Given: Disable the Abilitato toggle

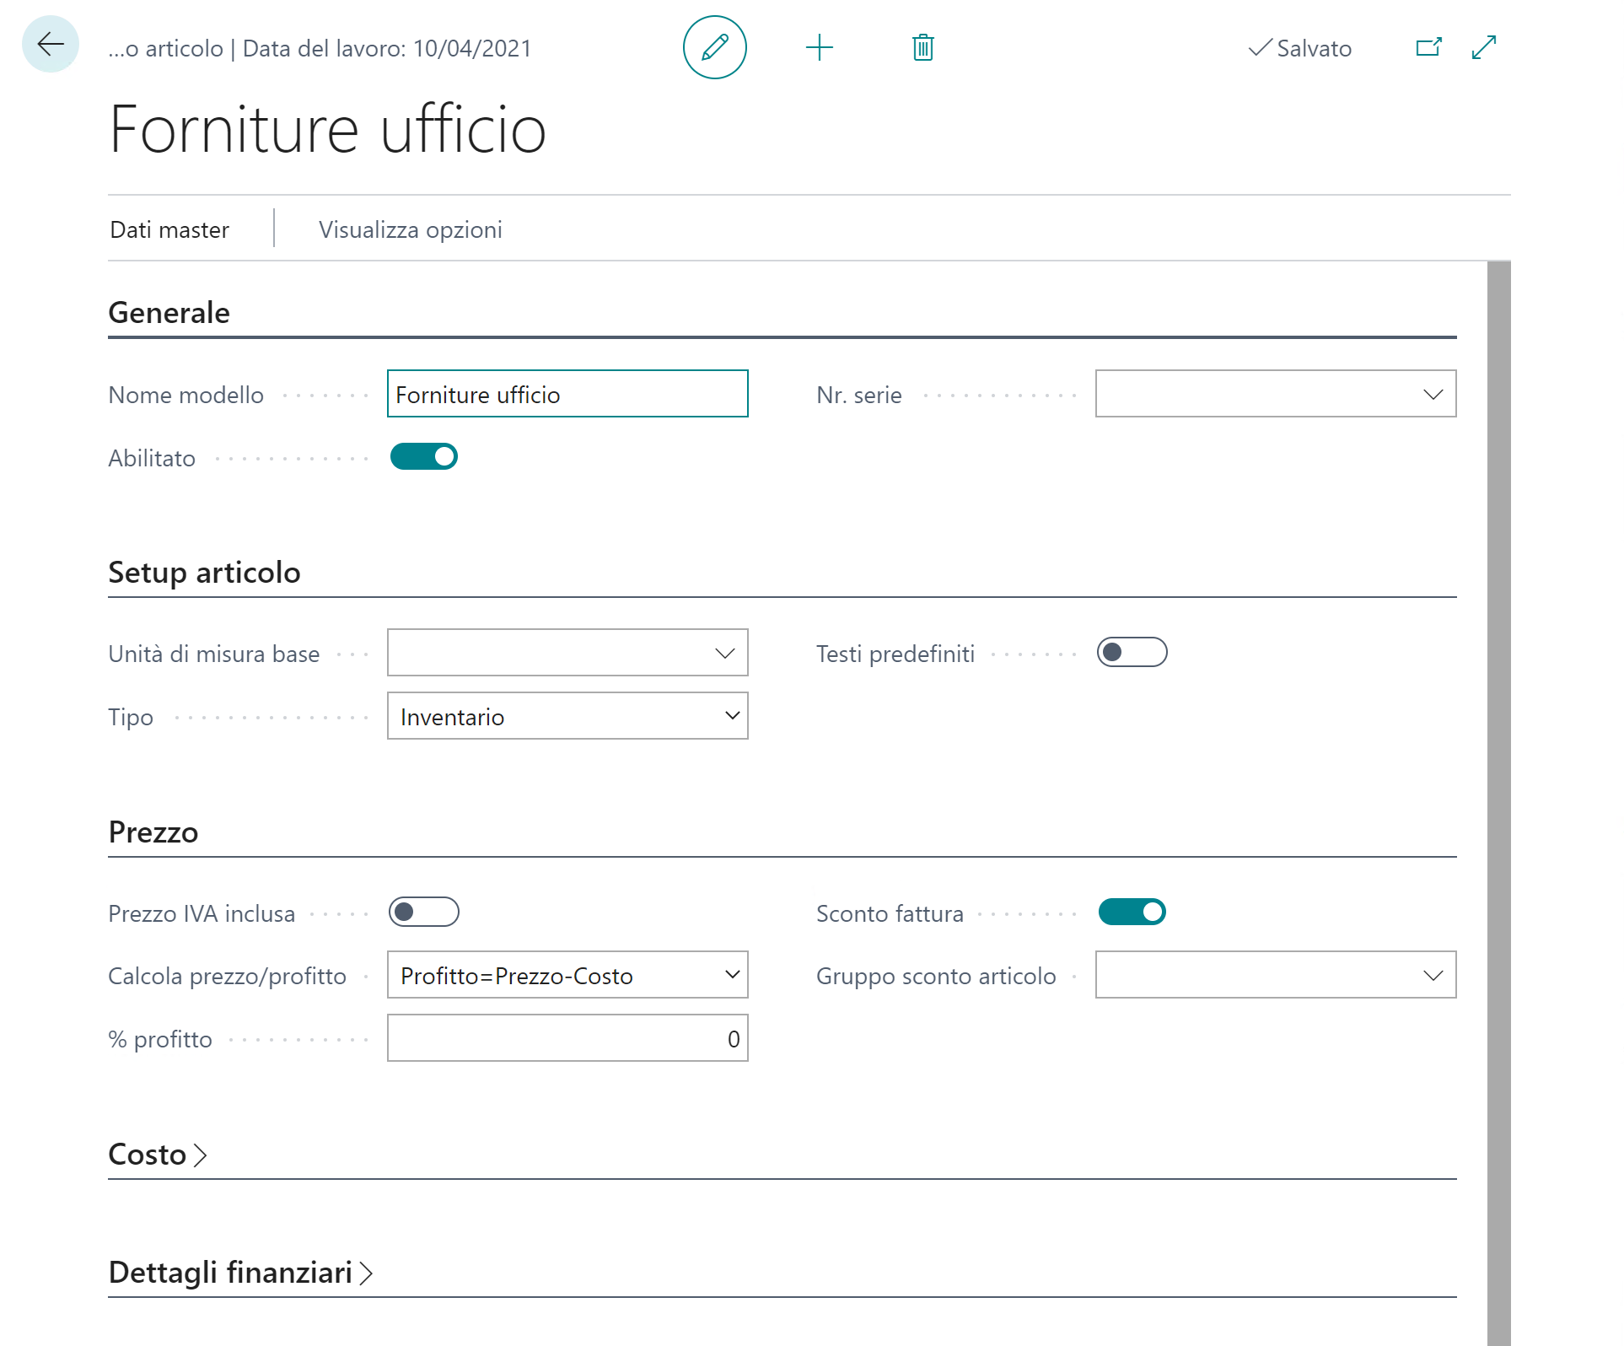Looking at the screenshot, I should click(424, 457).
